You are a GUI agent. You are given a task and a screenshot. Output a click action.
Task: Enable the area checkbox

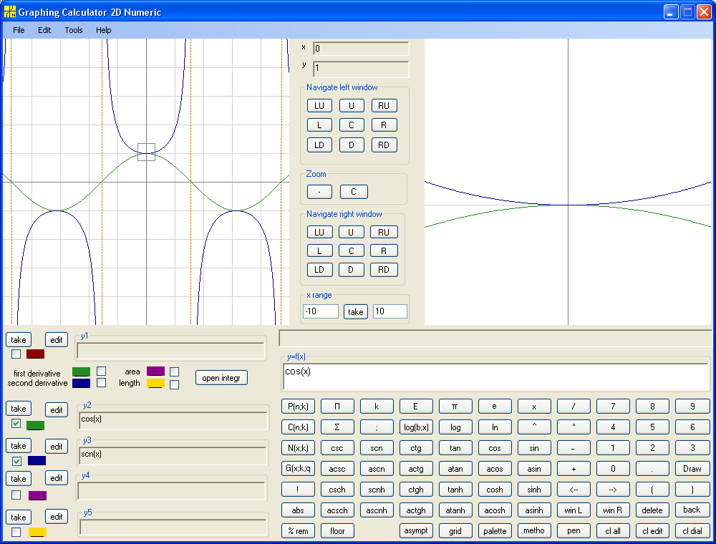click(x=175, y=372)
